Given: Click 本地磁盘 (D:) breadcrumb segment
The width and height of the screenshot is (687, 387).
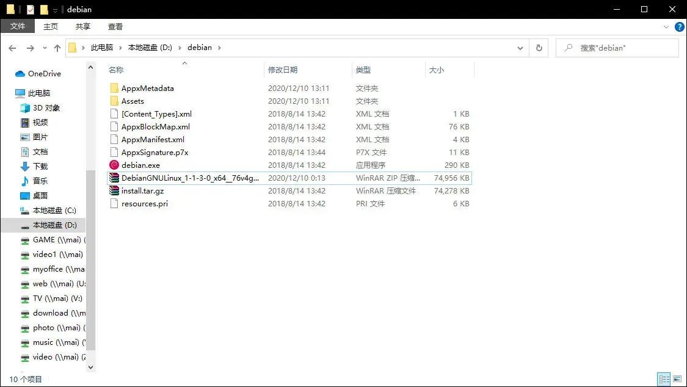Looking at the screenshot, I should 150,47.
